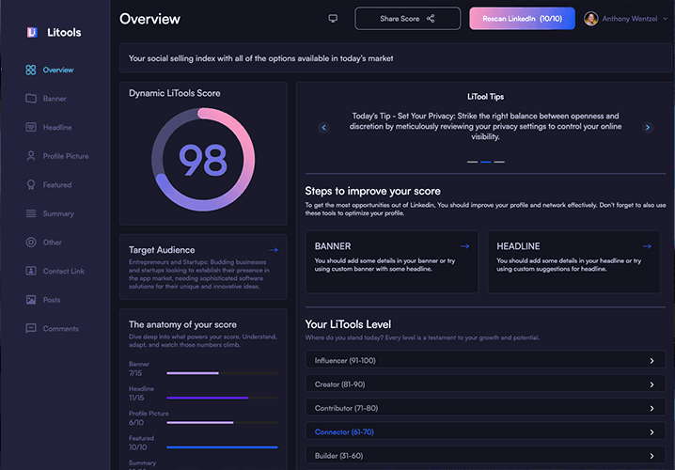Show next LiTool tip with right arrow
Screen dimensions: 675x470
click(x=648, y=128)
